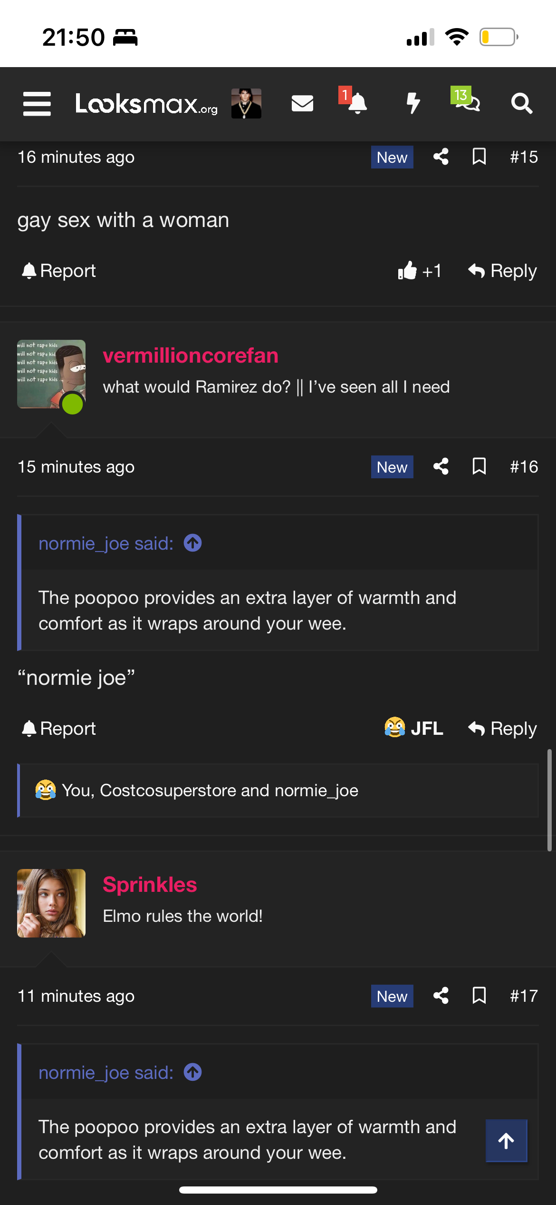This screenshot has width=556, height=1205.
Task: Toggle the bookmark on post #17
Action: pyautogui.click(x=479, y=996)
